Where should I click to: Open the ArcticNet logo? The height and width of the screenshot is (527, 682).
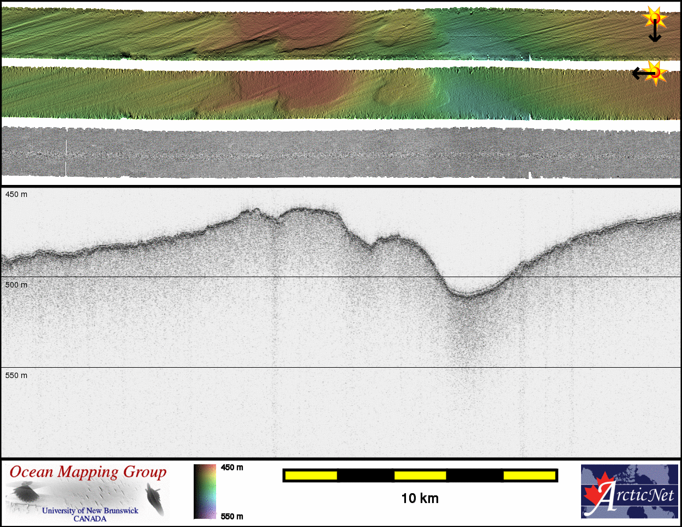coord(630,491)
